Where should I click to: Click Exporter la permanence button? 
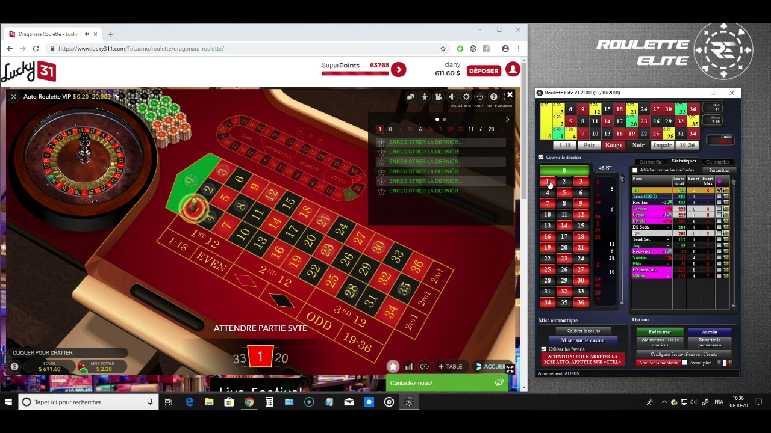point(710,343)
